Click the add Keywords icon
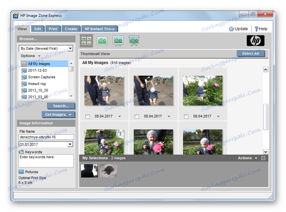This screenshot has width=286, height=212. pos(21,152)
